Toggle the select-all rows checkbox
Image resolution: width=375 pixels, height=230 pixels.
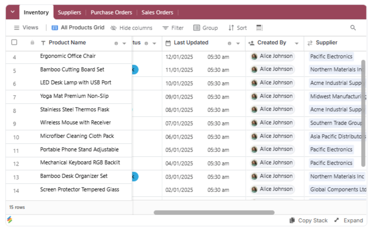pyautogui.click(x=15, y=42)
